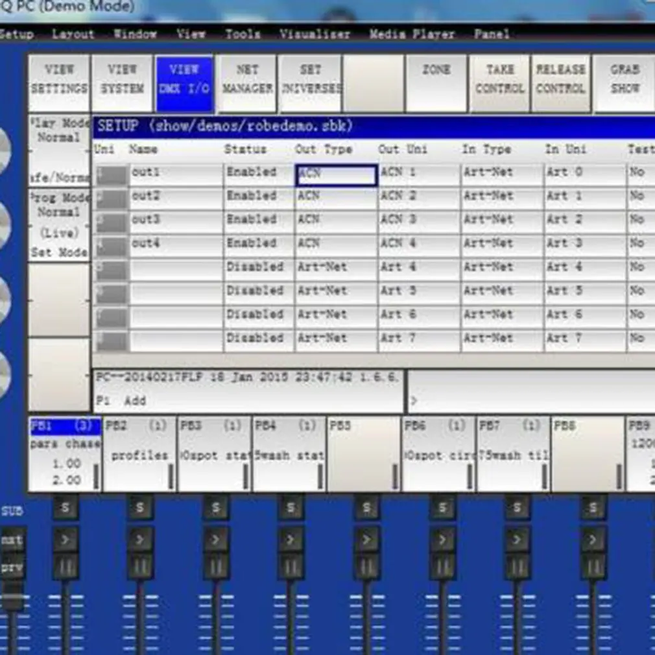Click the leftmost master fader handle
Image resolution: width=655 pixels, height=655 pixels.
pos(11,596)
